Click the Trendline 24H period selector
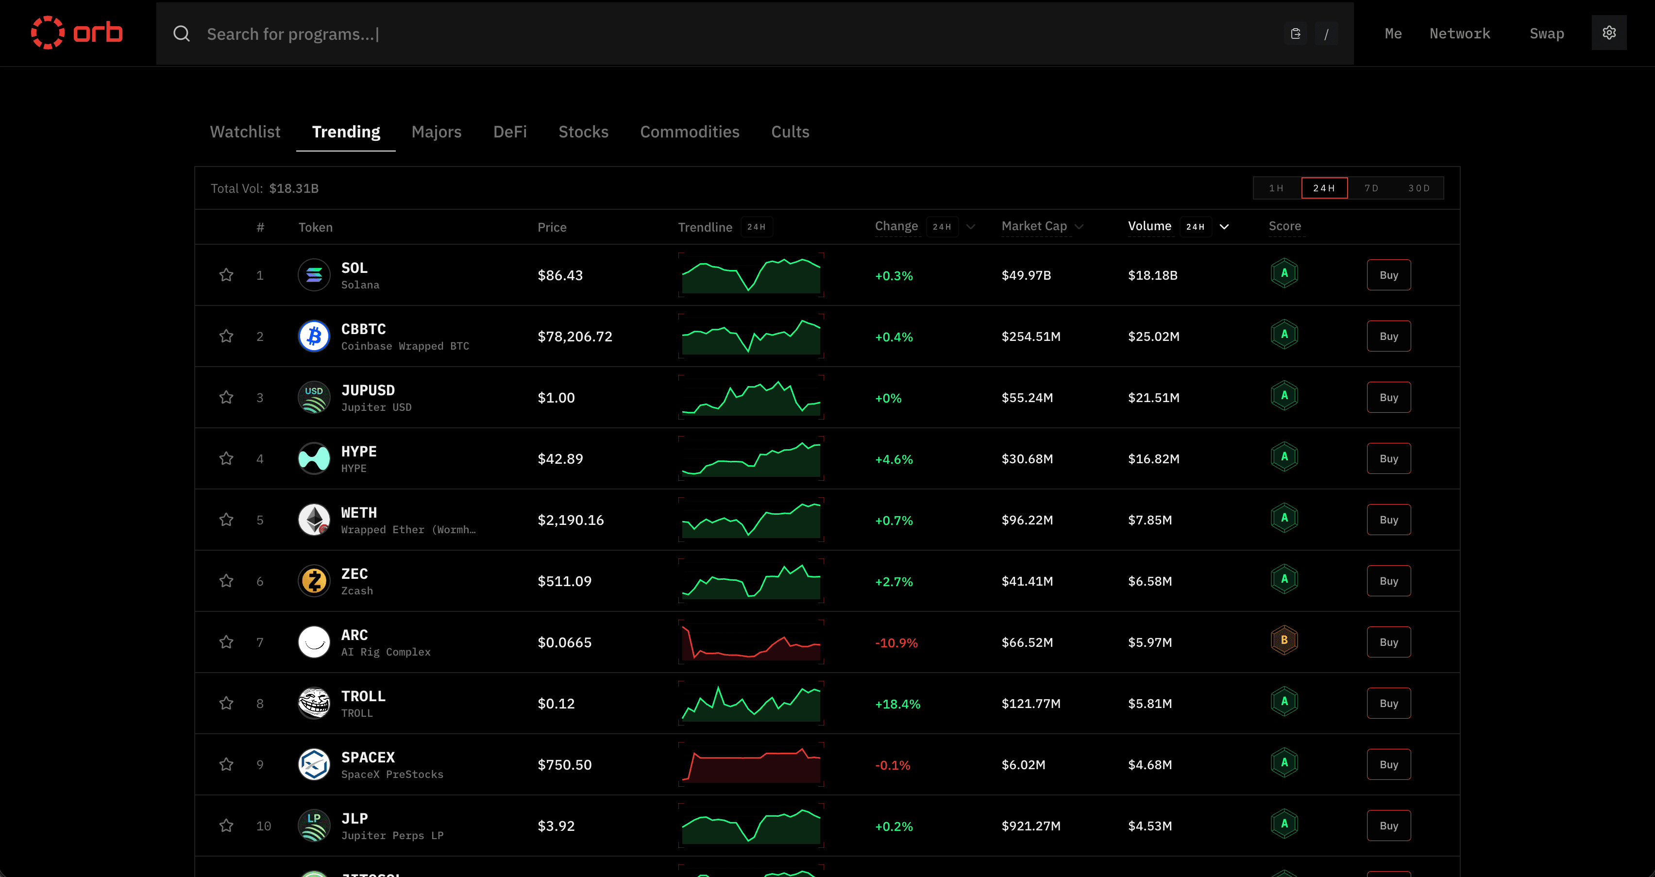This screenshot has width=1655, height=877. pos(756,227)
